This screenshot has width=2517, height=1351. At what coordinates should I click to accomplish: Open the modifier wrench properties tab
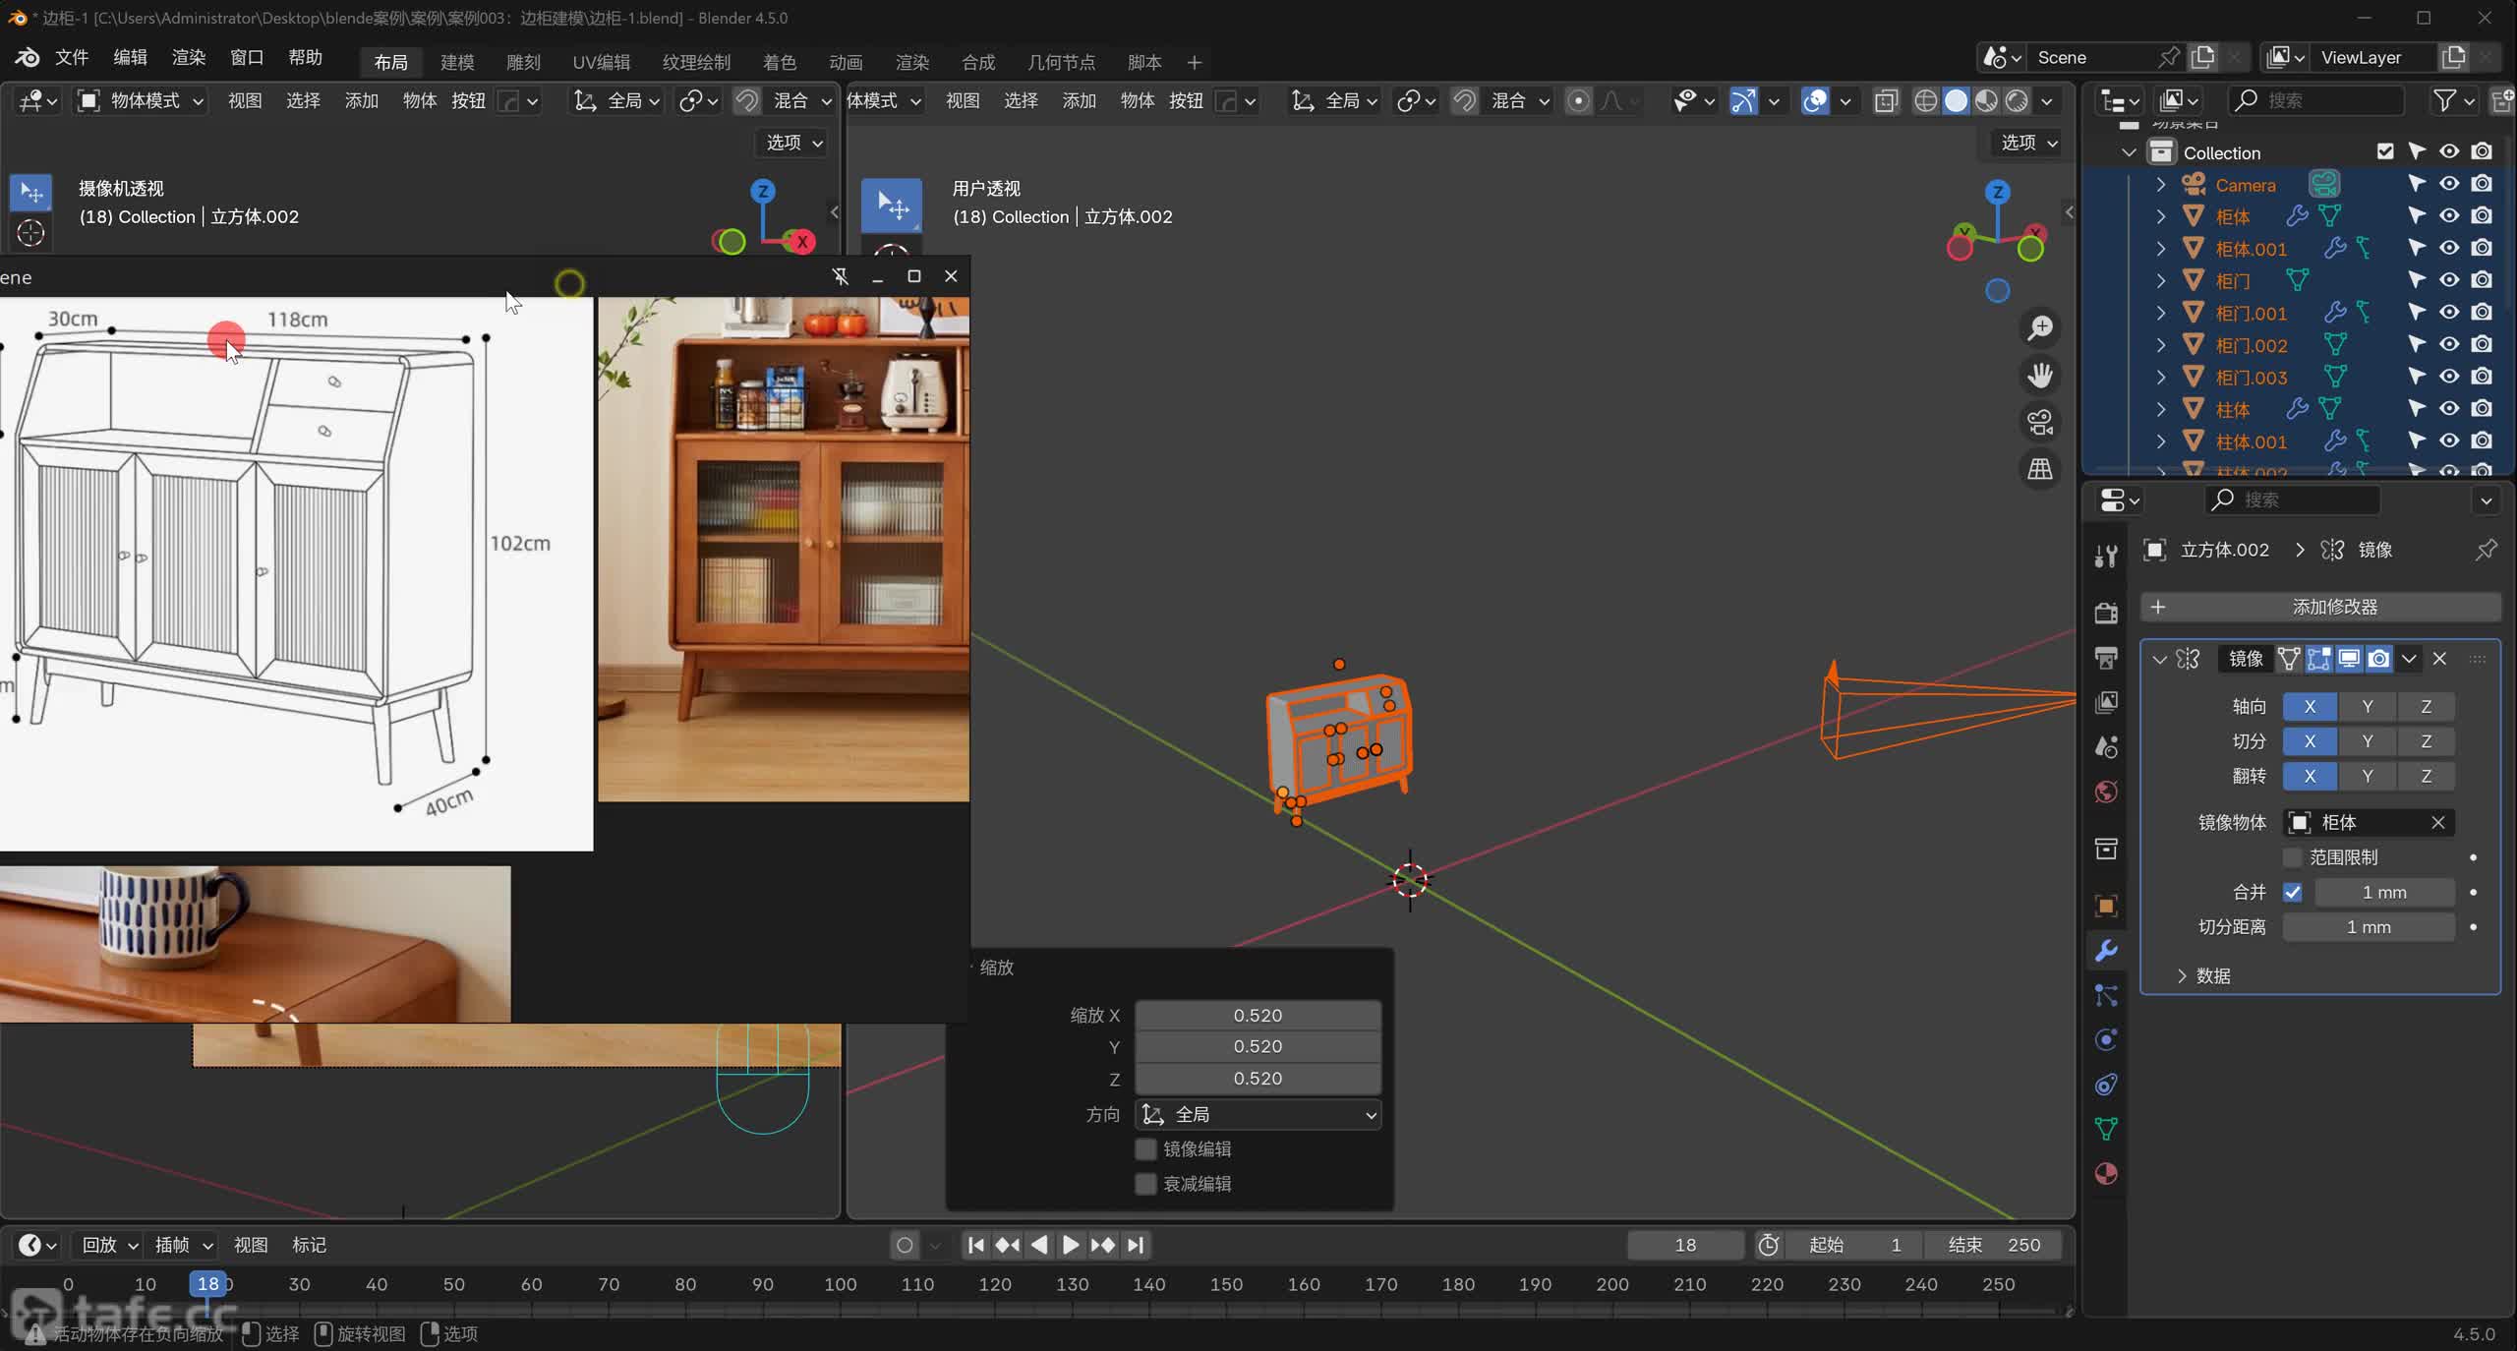coord(2106,951)
